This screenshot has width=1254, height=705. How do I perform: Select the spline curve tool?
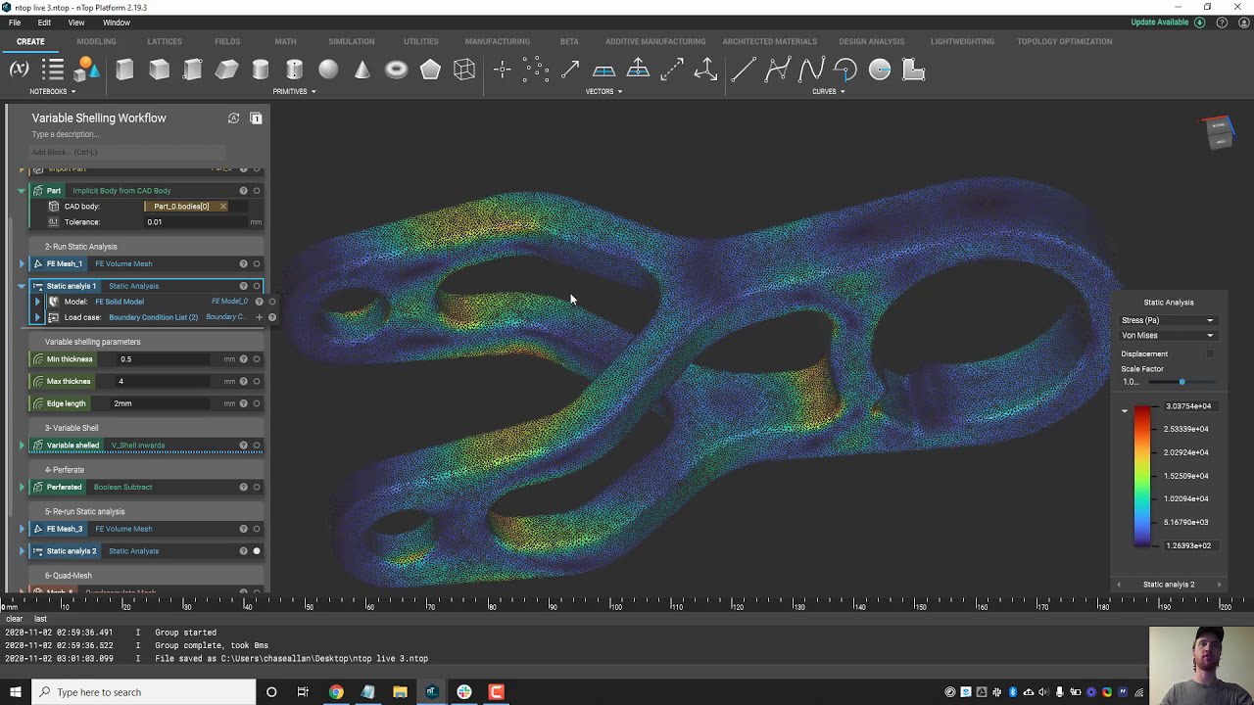pos(811,70)
